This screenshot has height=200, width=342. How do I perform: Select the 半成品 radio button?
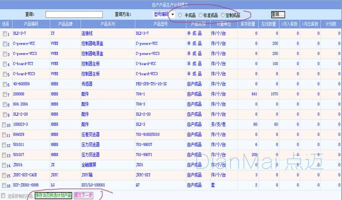(180, 15)
